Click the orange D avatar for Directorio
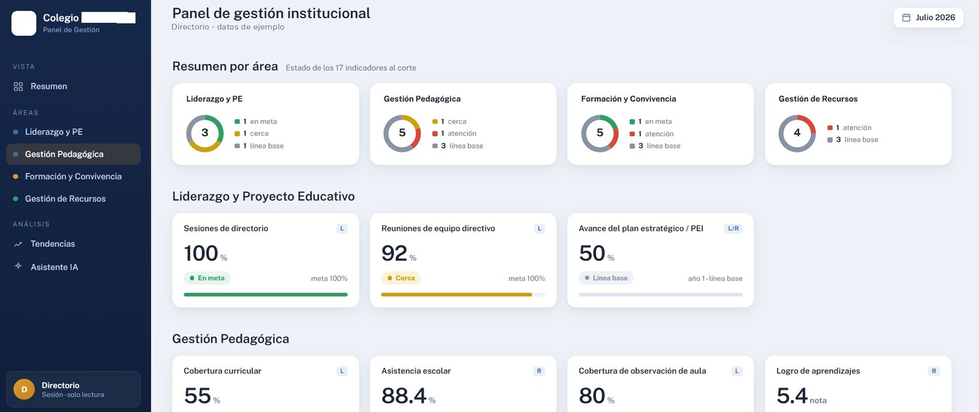This screenshot has width=979, height=412. [24, 389]
